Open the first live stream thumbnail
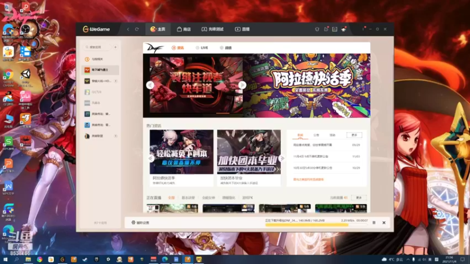The width and height of the screenshot is (470, 264). point(172,208)
